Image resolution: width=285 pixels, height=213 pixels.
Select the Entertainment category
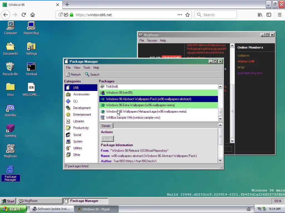coord(81,115)
